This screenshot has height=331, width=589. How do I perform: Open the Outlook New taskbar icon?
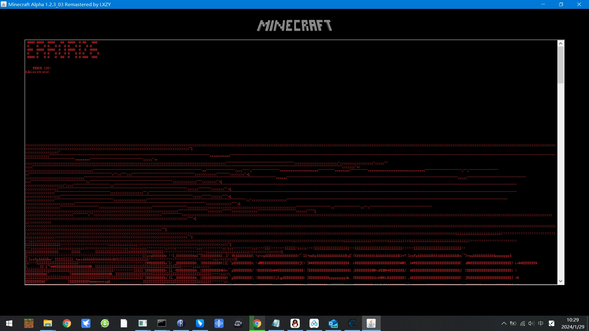click(333, 323)
